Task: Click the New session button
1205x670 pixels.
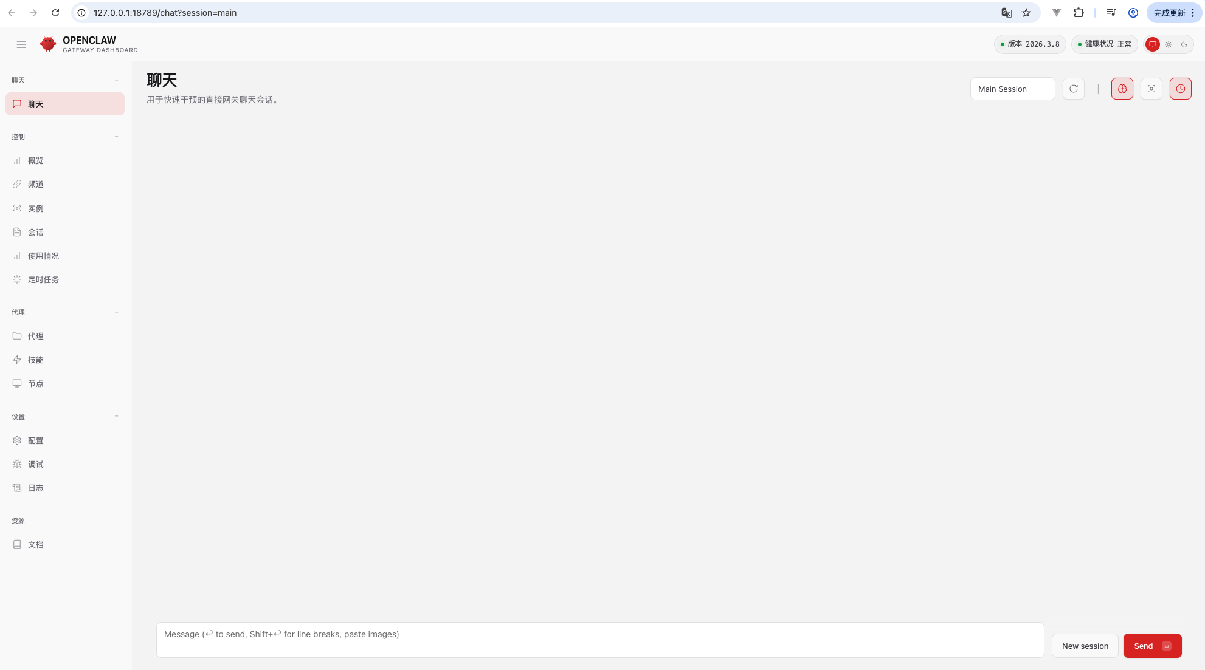Action: pyautogui.click(x=1085, y=646)
